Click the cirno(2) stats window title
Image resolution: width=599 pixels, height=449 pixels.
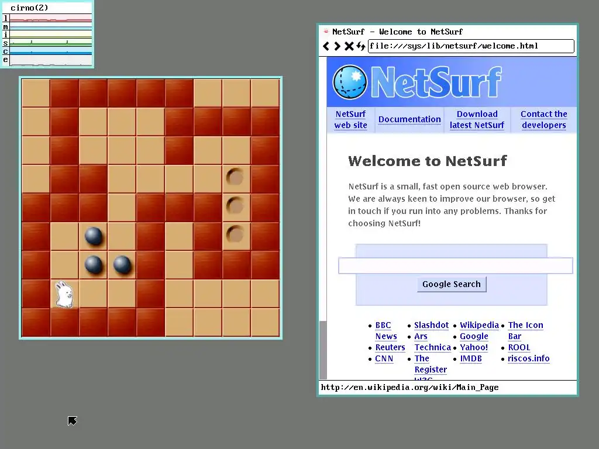click(x=29, y=8)
